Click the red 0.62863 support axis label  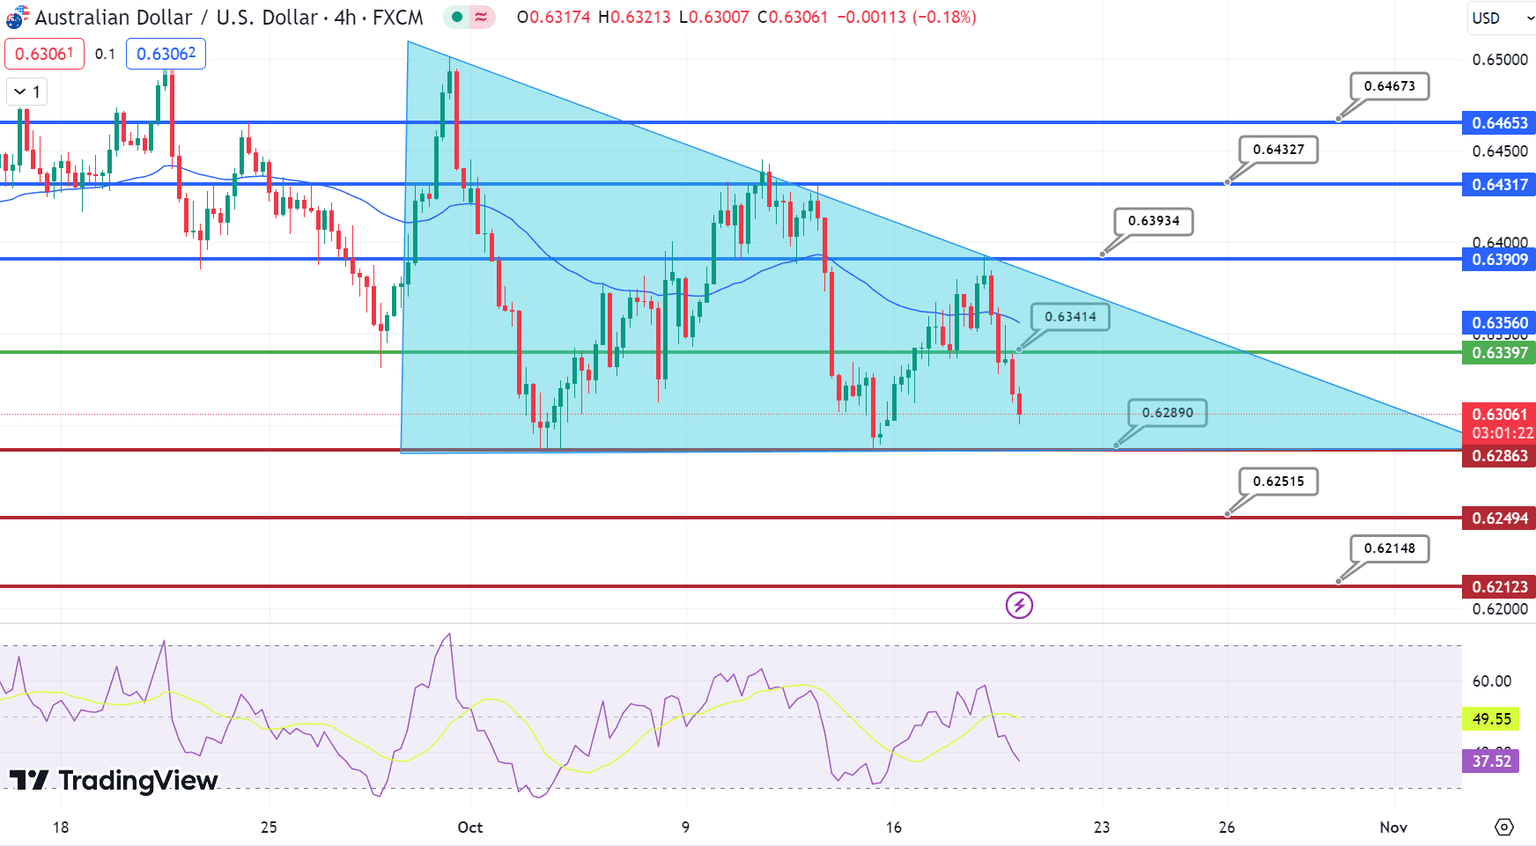(1499, 456)
